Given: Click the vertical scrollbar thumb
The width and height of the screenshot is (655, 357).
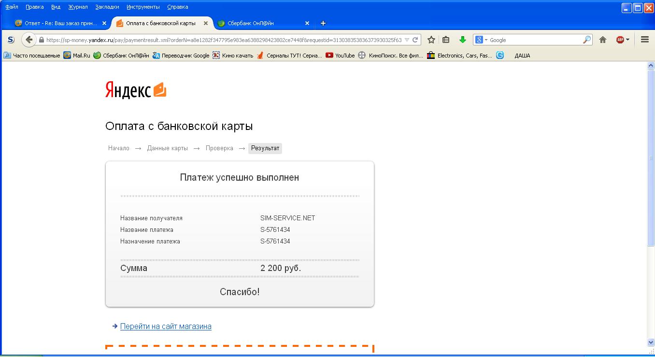Looking at the screenshot, I should (651, 158).
